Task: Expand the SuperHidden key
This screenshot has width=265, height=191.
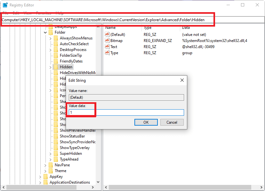Action: coord(50,154)
